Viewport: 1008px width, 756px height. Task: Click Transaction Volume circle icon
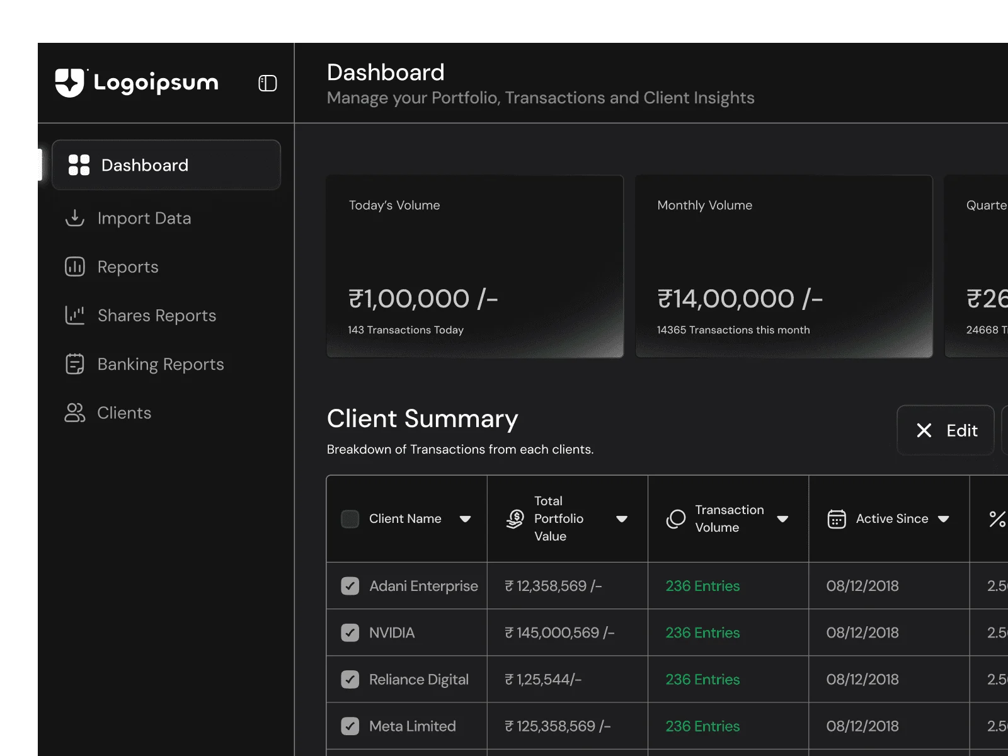(x=676, y=518)
